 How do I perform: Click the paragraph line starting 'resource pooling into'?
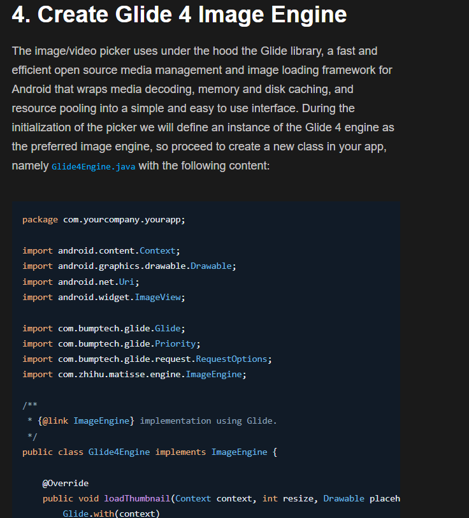pyautogui.click(x=183, y=108)
